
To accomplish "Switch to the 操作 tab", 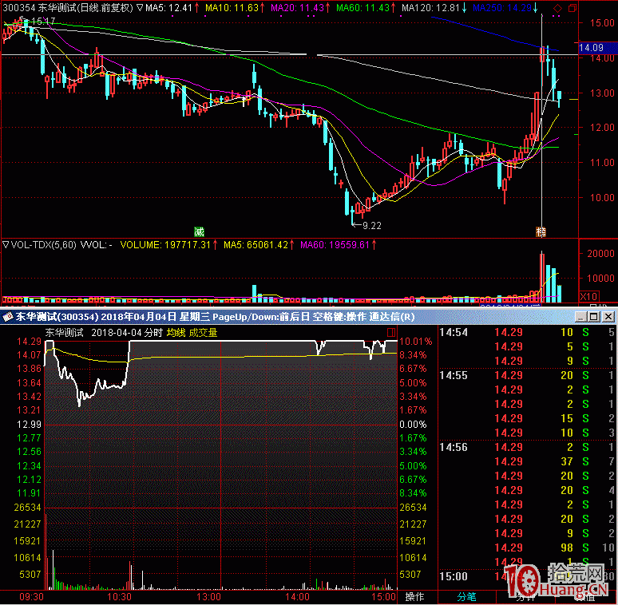I will pos(414,597).
